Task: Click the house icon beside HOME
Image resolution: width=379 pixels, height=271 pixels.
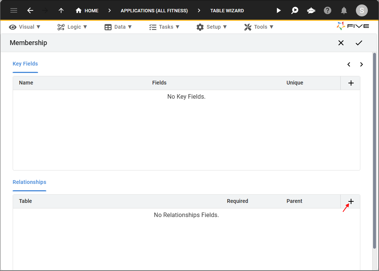Action: [x=79, y=10]
